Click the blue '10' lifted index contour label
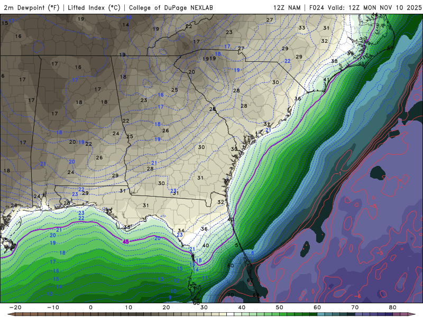 tap(173, 291)
